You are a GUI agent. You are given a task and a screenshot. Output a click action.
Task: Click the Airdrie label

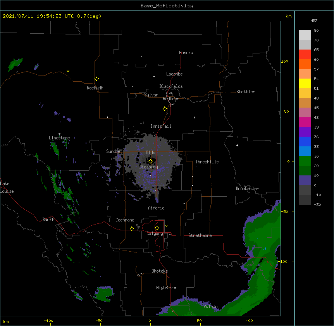156,208
